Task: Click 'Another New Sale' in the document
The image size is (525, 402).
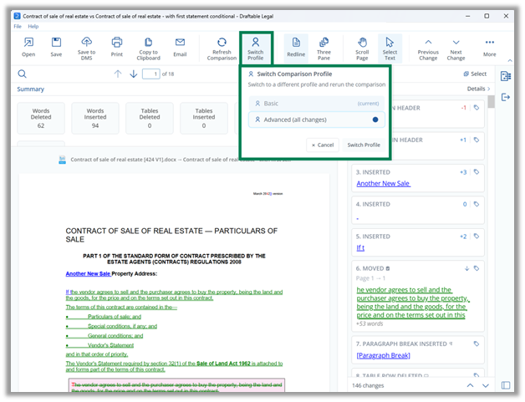Action: [88, 274]
